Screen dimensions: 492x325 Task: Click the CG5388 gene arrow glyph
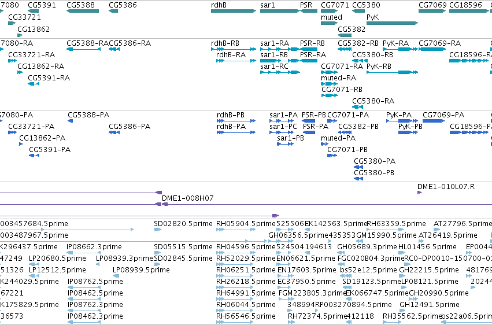pyautogui.click(x=83, y=11)
